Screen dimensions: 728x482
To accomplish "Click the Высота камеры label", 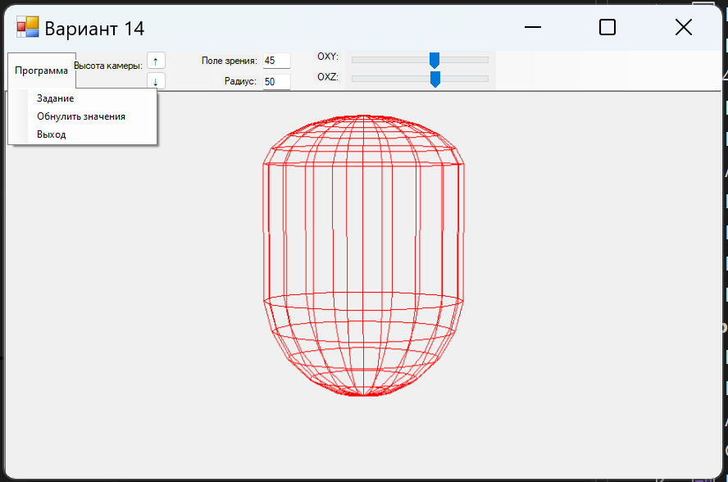I will click(108, 66).
